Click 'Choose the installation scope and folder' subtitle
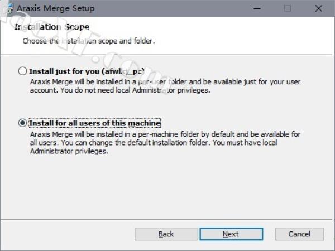 point(88,41)
